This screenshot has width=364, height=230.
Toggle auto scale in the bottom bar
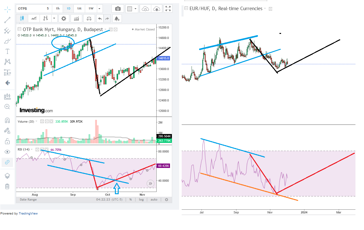[x=154, y=200]
